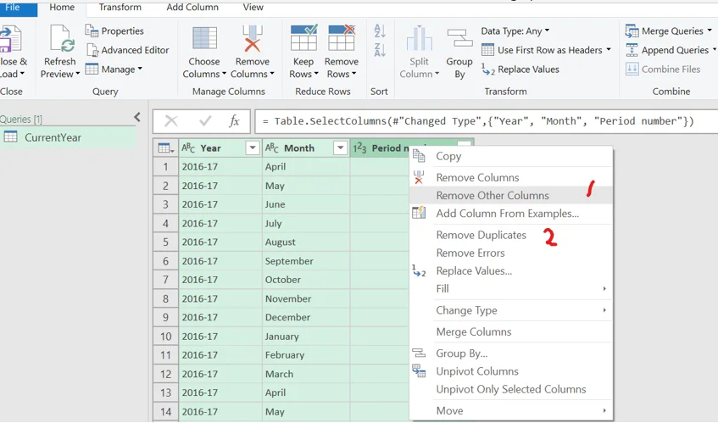Choose Replace Values in context menu
This screenshot has width=718, height=423.
511,270
